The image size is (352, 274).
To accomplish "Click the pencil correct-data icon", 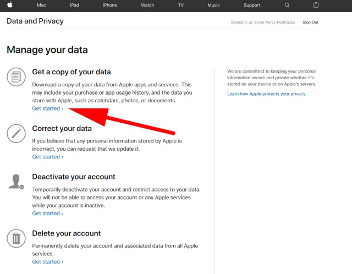I will coord(16,133).
